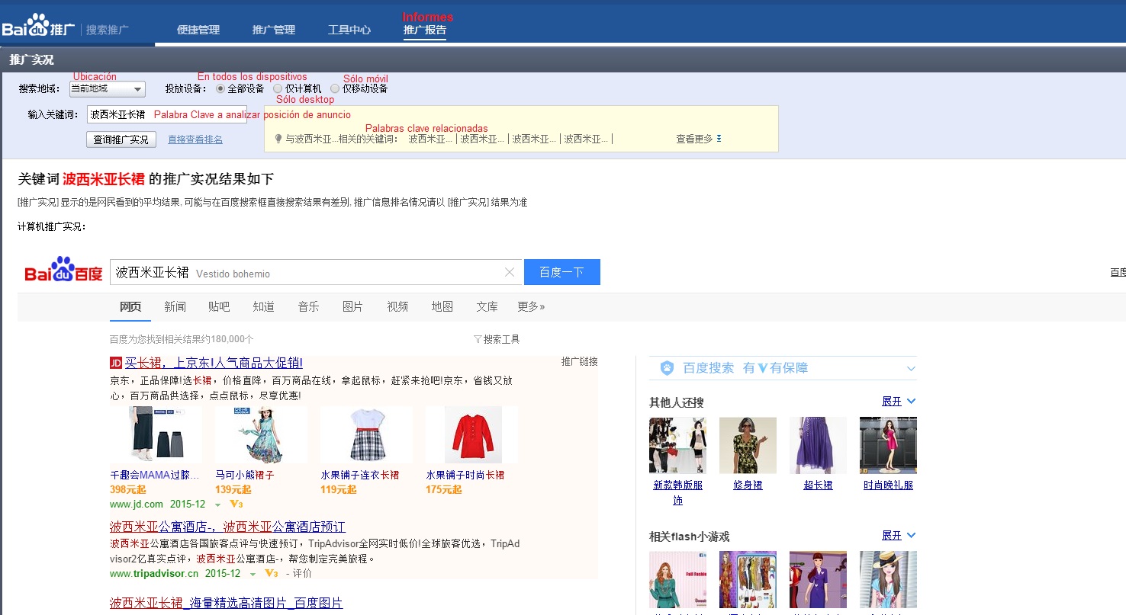
Task: Switch to 新闻 search tab
Action: click(175, 306)
